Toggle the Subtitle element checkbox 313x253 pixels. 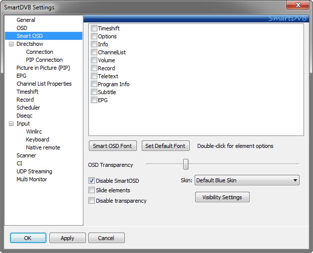[94, 92]
